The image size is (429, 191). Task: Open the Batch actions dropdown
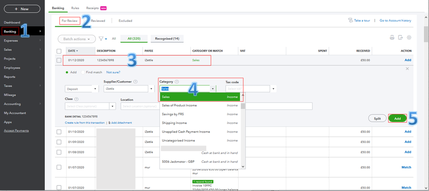(x=77, y=39)
